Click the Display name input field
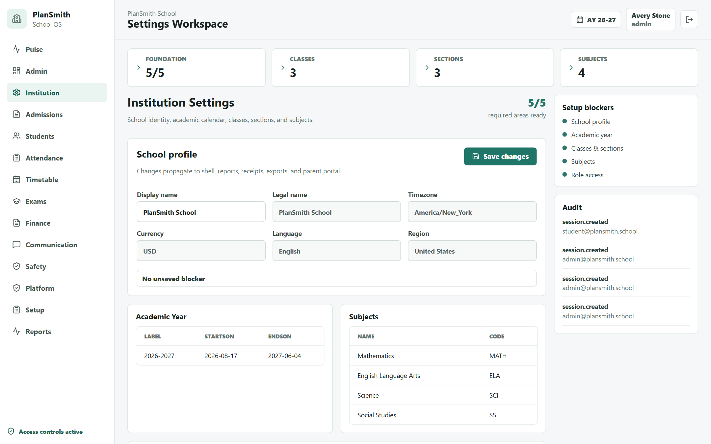This screenshot has height=444, width=711. tap(201, 212)
